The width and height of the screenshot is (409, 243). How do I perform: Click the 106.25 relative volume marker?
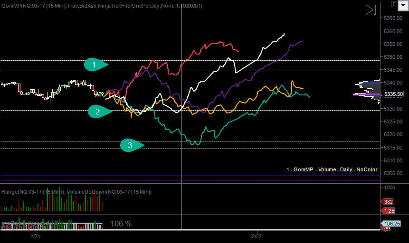[391, 224]
